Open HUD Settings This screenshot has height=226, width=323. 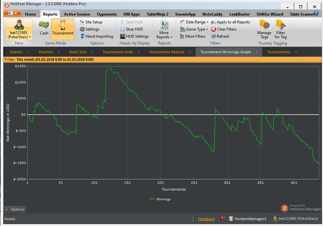point(135,37)
